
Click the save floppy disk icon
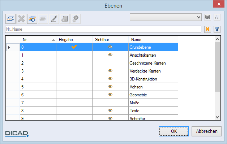pyautogui.click(x=207, y=17)
